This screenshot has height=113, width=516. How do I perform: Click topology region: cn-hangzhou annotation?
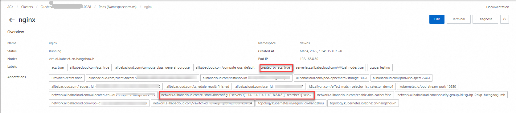tap(291, 103)
